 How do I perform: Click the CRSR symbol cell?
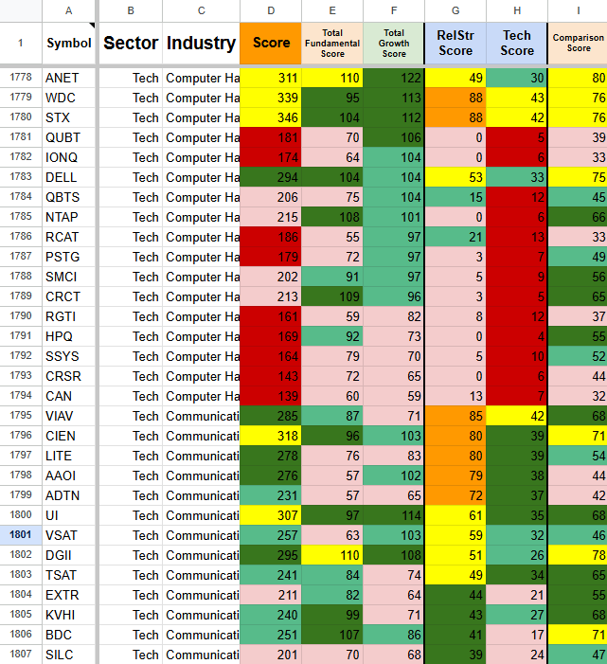pyautogui.click(x=68, y=376)
